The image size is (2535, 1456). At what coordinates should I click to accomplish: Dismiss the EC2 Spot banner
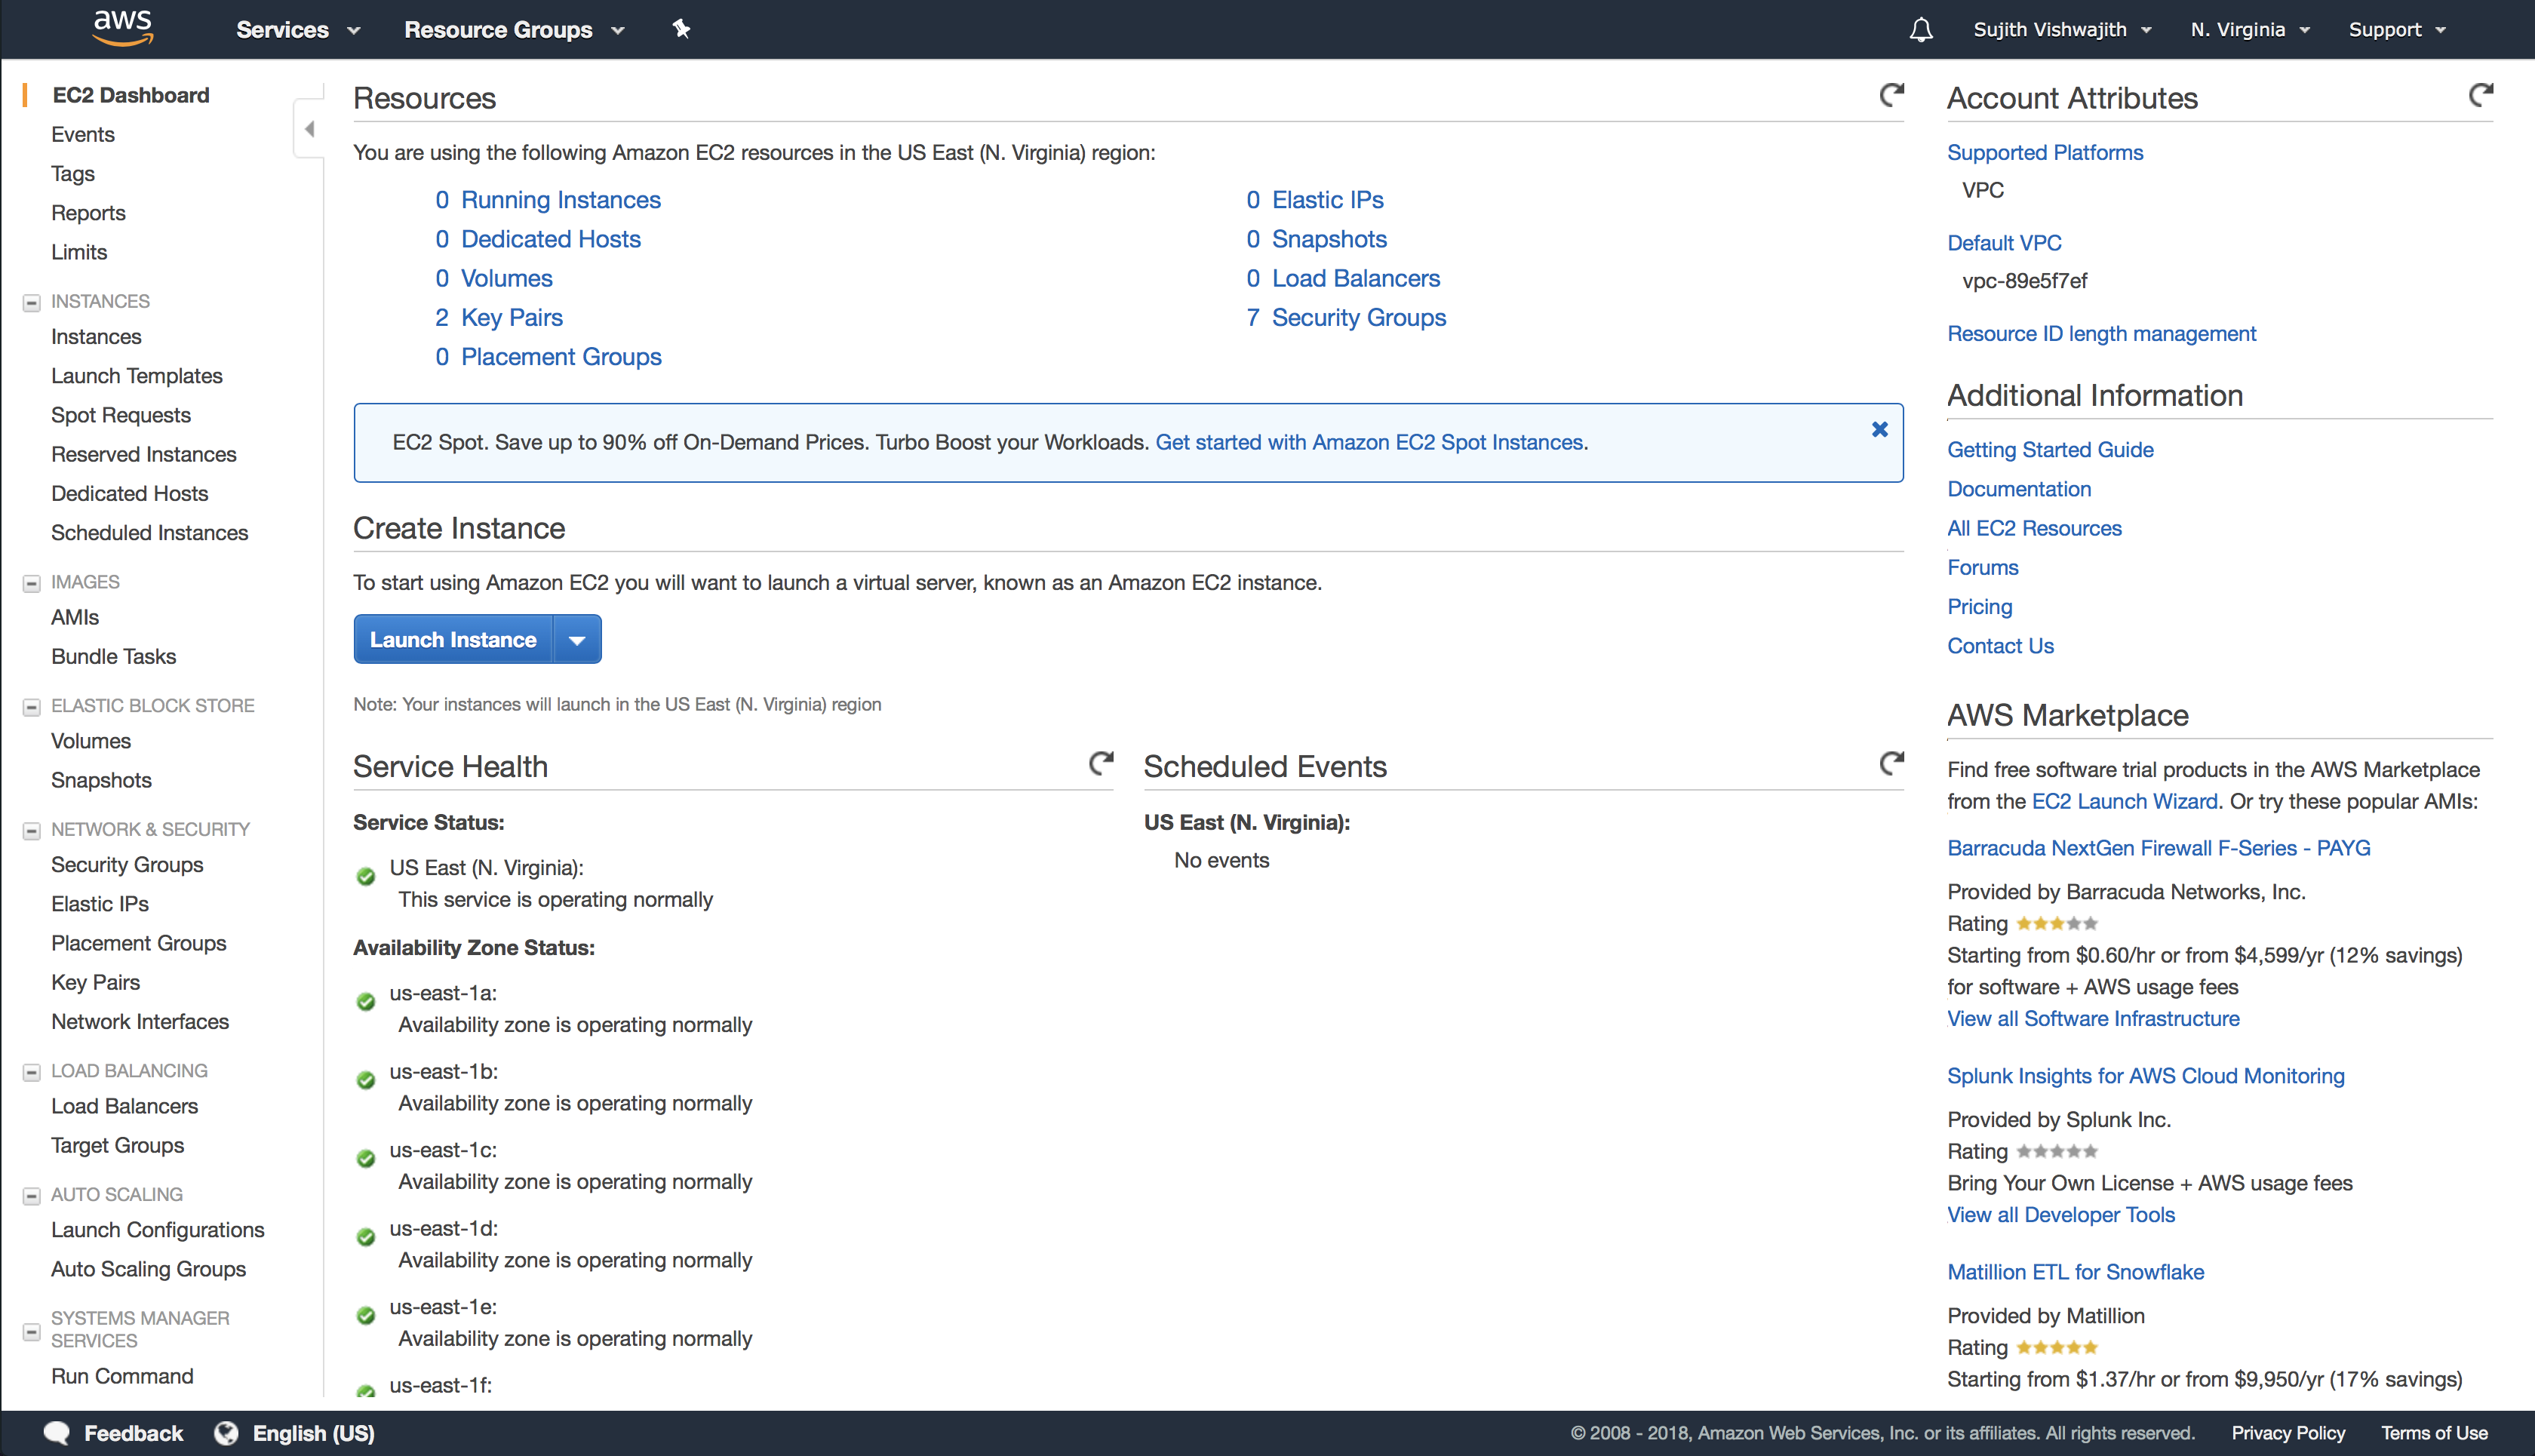click(1880, 429)
